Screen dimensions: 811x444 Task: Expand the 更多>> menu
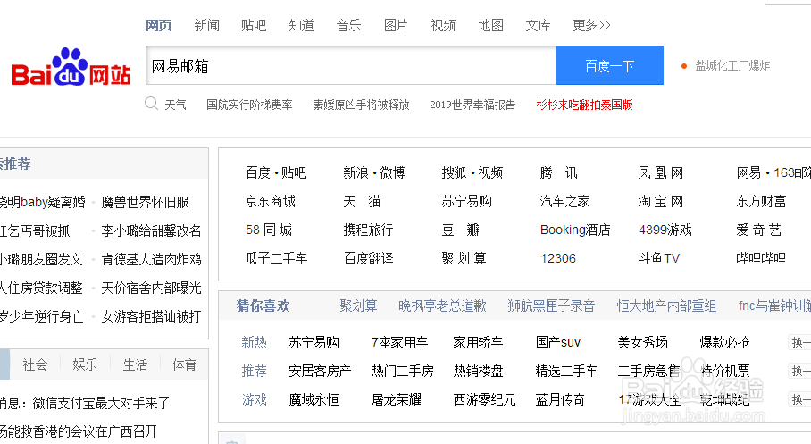point(591,25)
